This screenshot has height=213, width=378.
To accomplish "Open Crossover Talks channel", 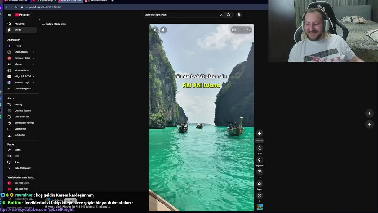I will [21, 58].
